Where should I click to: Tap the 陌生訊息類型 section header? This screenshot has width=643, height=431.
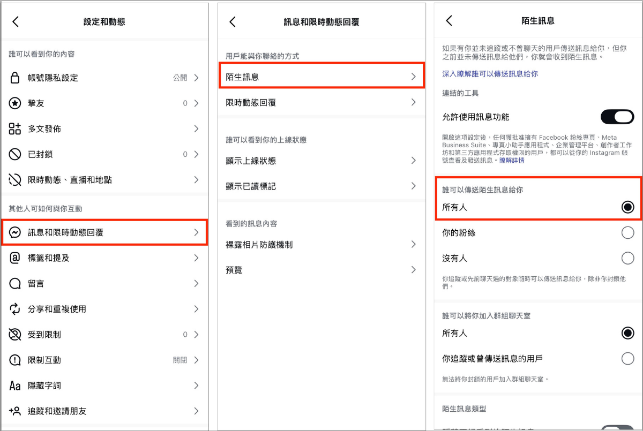[464, 409]
